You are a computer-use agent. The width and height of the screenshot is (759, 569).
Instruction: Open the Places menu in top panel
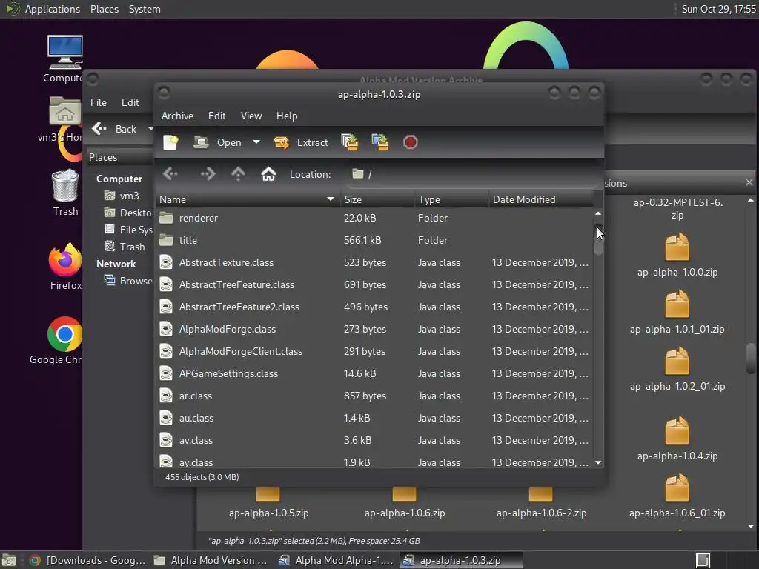coord(104,9)
